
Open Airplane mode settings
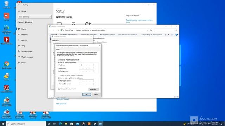[27, 51]
